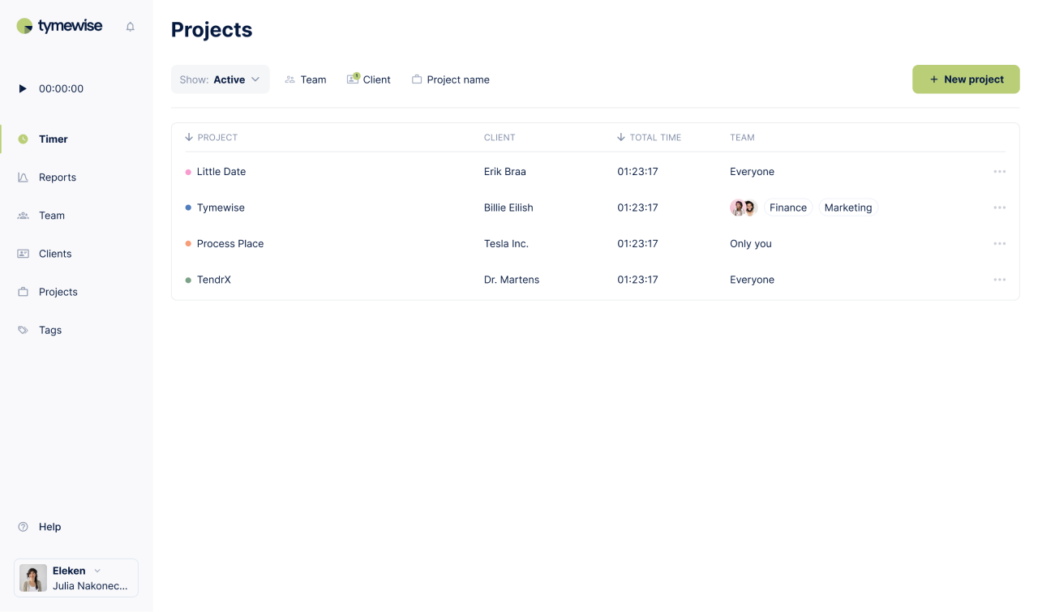Open TendrX row more options

(x=1000, y=280)
